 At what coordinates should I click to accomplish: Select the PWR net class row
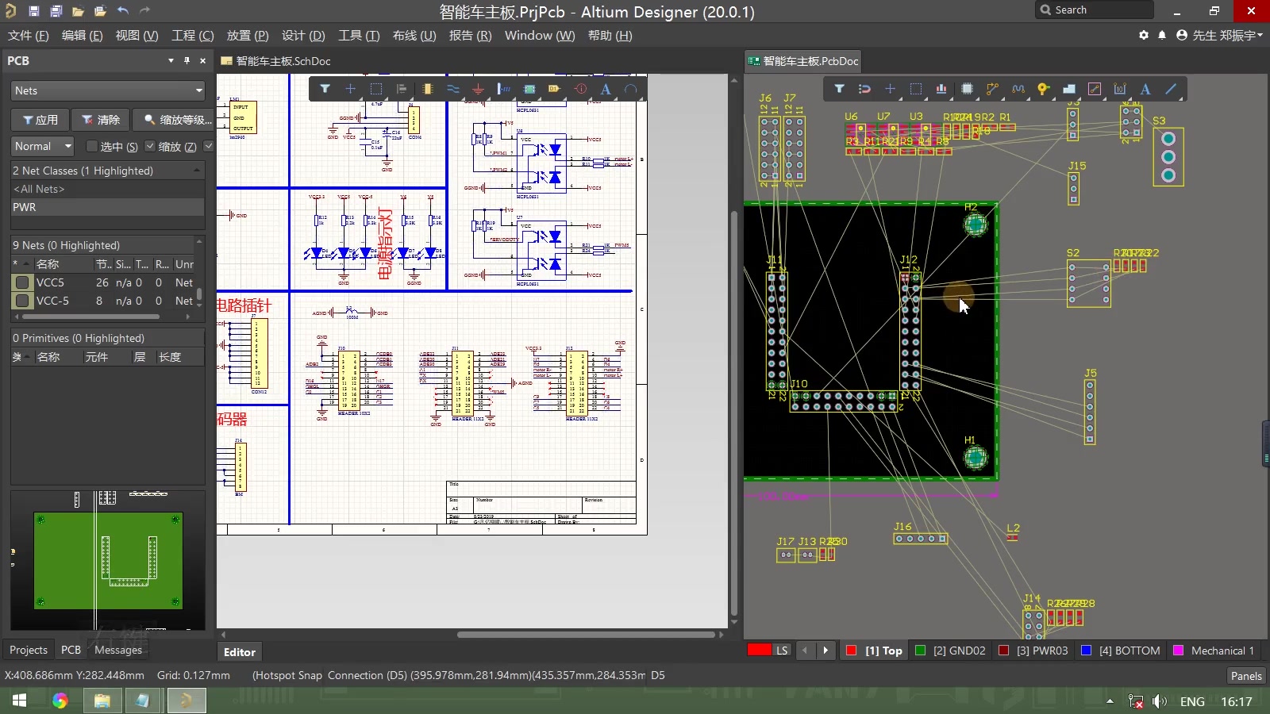[108, 207]
